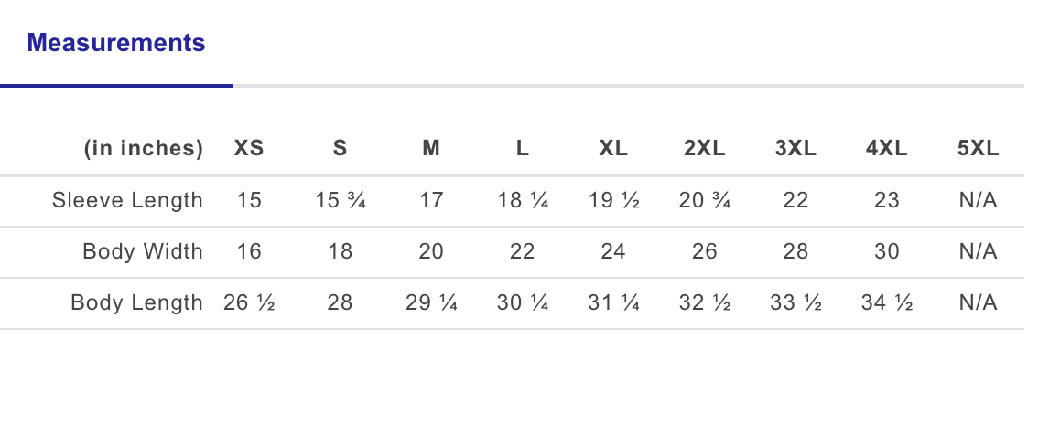
Task: Open the Measurements tab
Action: (116, 42)
